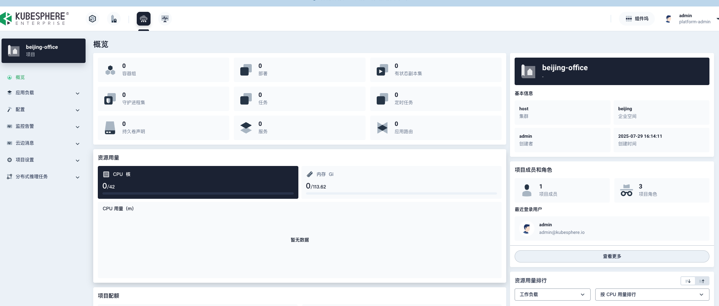Screen dimensions: 719x306
Task: Select descending sort order toggle
Action: (x=688, y=281)
